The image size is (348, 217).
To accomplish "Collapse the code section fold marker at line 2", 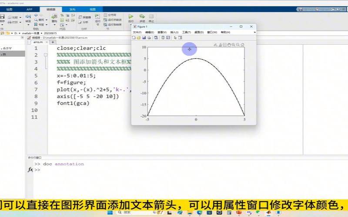I will click(x=46, y=55).
